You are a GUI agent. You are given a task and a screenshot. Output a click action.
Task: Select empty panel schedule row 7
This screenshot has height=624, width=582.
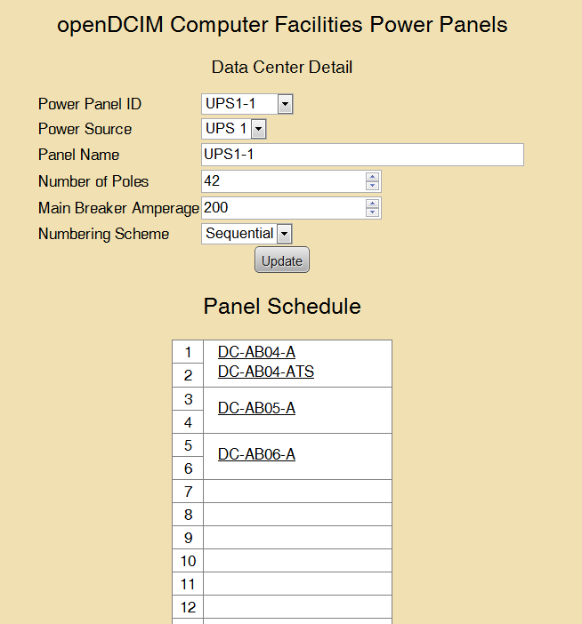(x=297, y=492)
